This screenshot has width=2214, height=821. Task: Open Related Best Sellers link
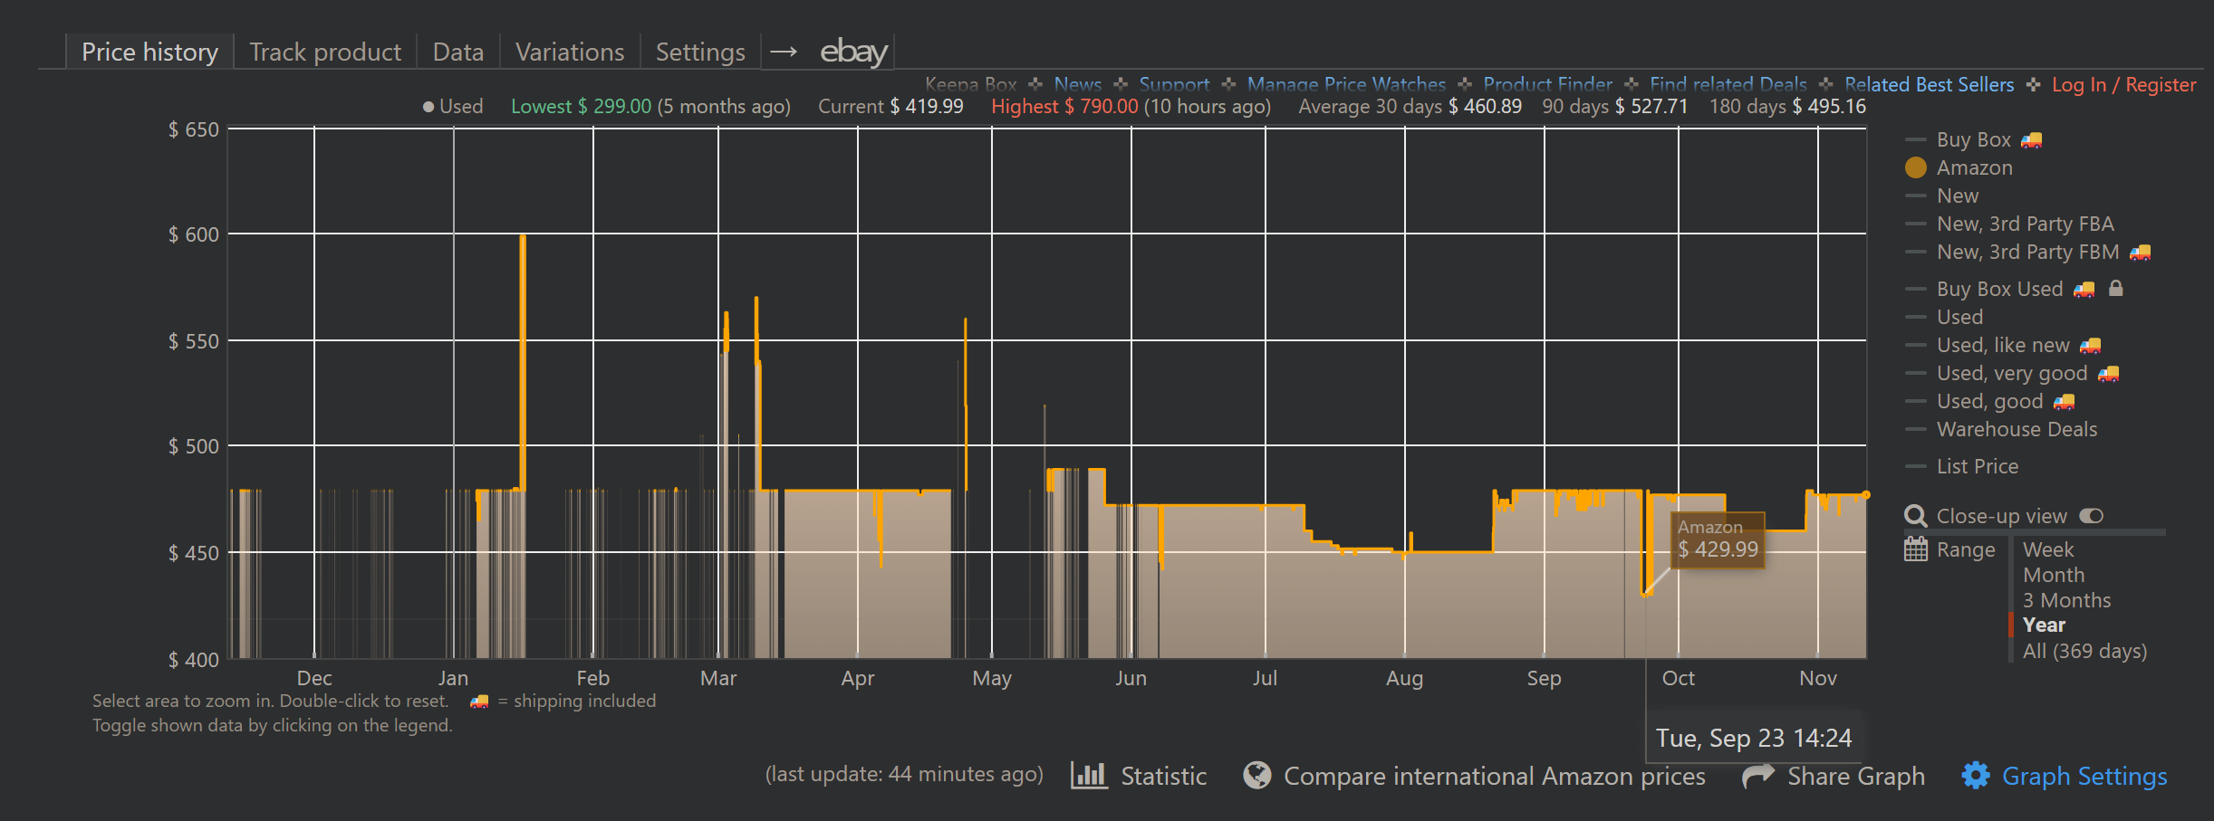coord(1930,85)
